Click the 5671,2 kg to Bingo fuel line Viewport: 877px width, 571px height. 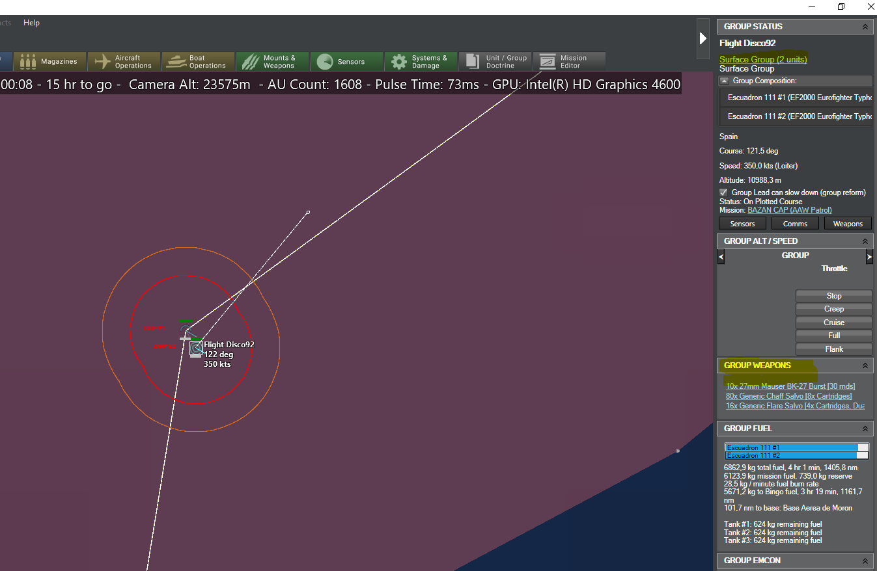[793, 496]
